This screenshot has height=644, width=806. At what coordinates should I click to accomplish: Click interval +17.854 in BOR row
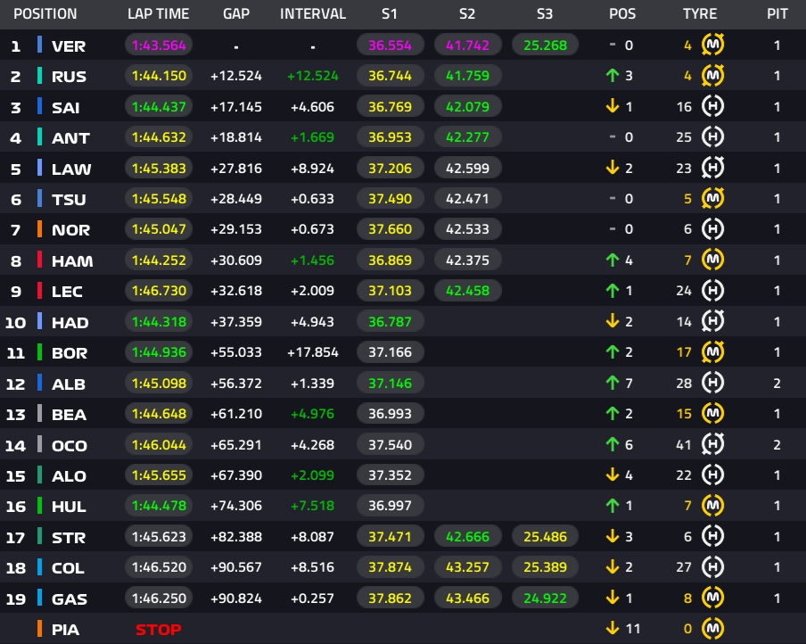tap(313, 351)
